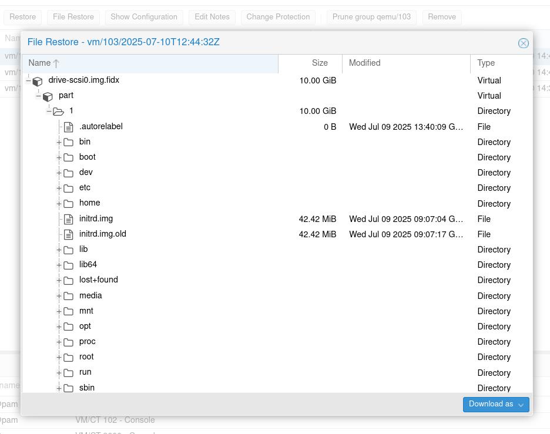Click the .autorelabel file icon
550x434 pixels.
pos(69,126)
